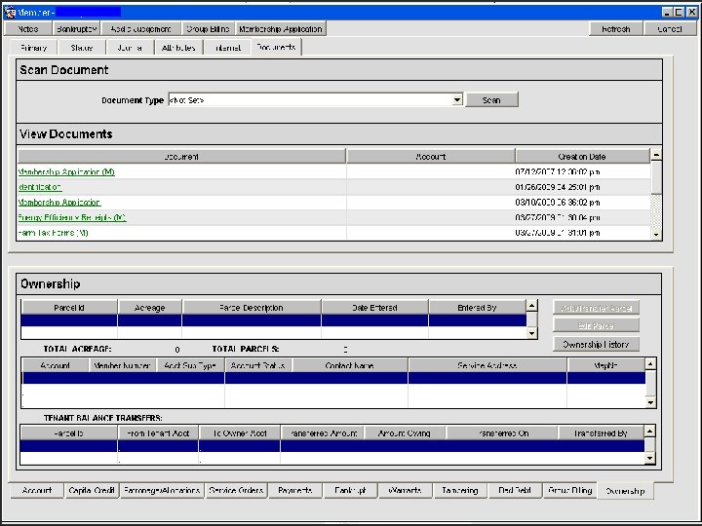This screenshot has height=526, width=702.
Task: Switch to the Payments tab
Action: (x=295, y=491)
